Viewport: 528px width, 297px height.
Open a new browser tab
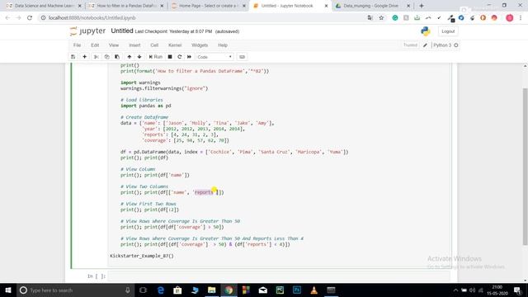click(x=422, y=6)
